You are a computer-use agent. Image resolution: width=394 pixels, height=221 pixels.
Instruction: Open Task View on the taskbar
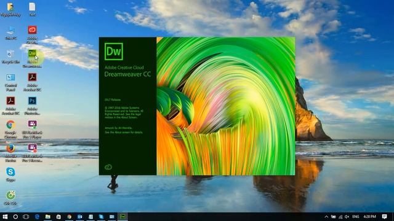(26, 217)
